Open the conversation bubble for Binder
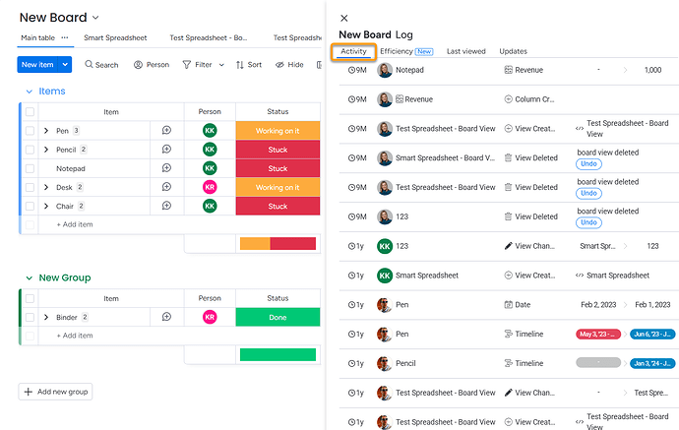This screenshot has width=679, height=430. [x=166, y=317]
